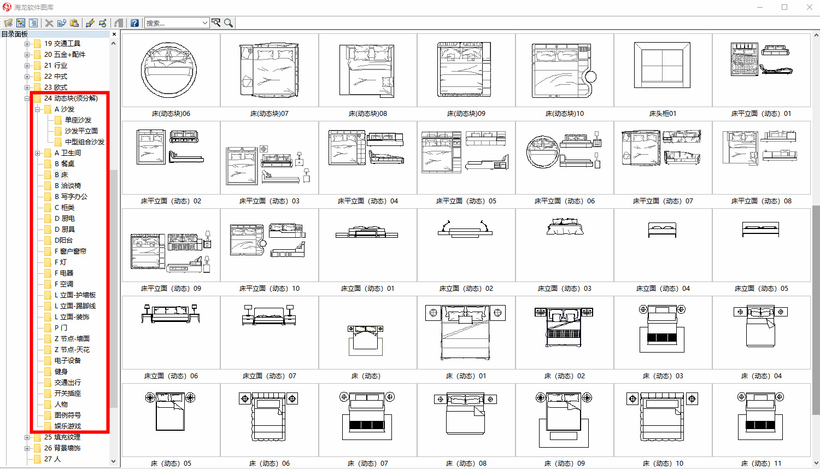Open help with the question mark icon
The height and width of the screenshot is (469, 820).
pyautogui.click(x=134, y=23)
